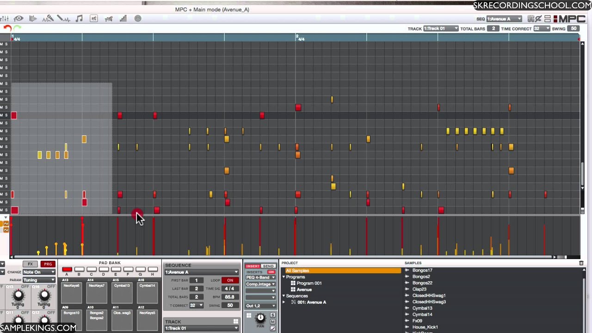Open the staircase step sequence icon

click(123, 18)
